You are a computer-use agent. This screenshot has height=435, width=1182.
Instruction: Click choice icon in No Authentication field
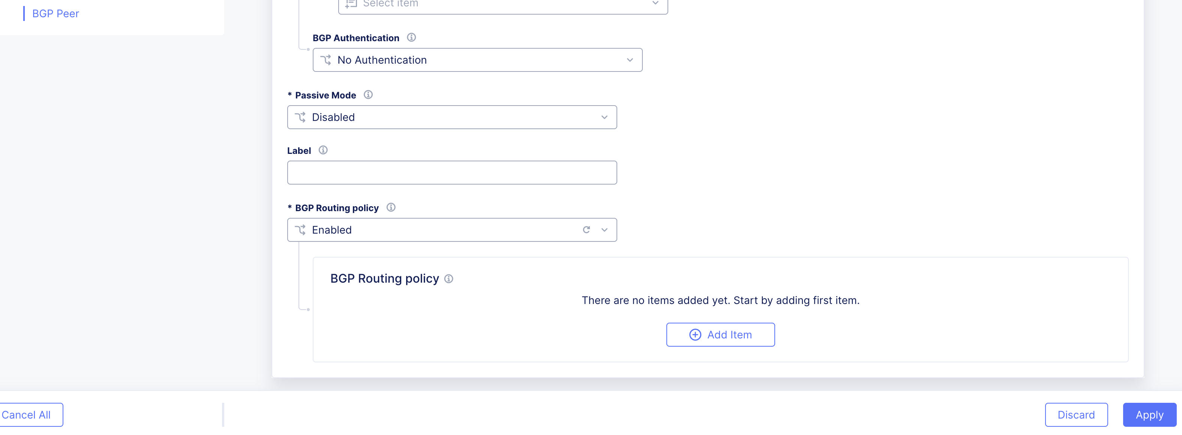click(326, 60)
